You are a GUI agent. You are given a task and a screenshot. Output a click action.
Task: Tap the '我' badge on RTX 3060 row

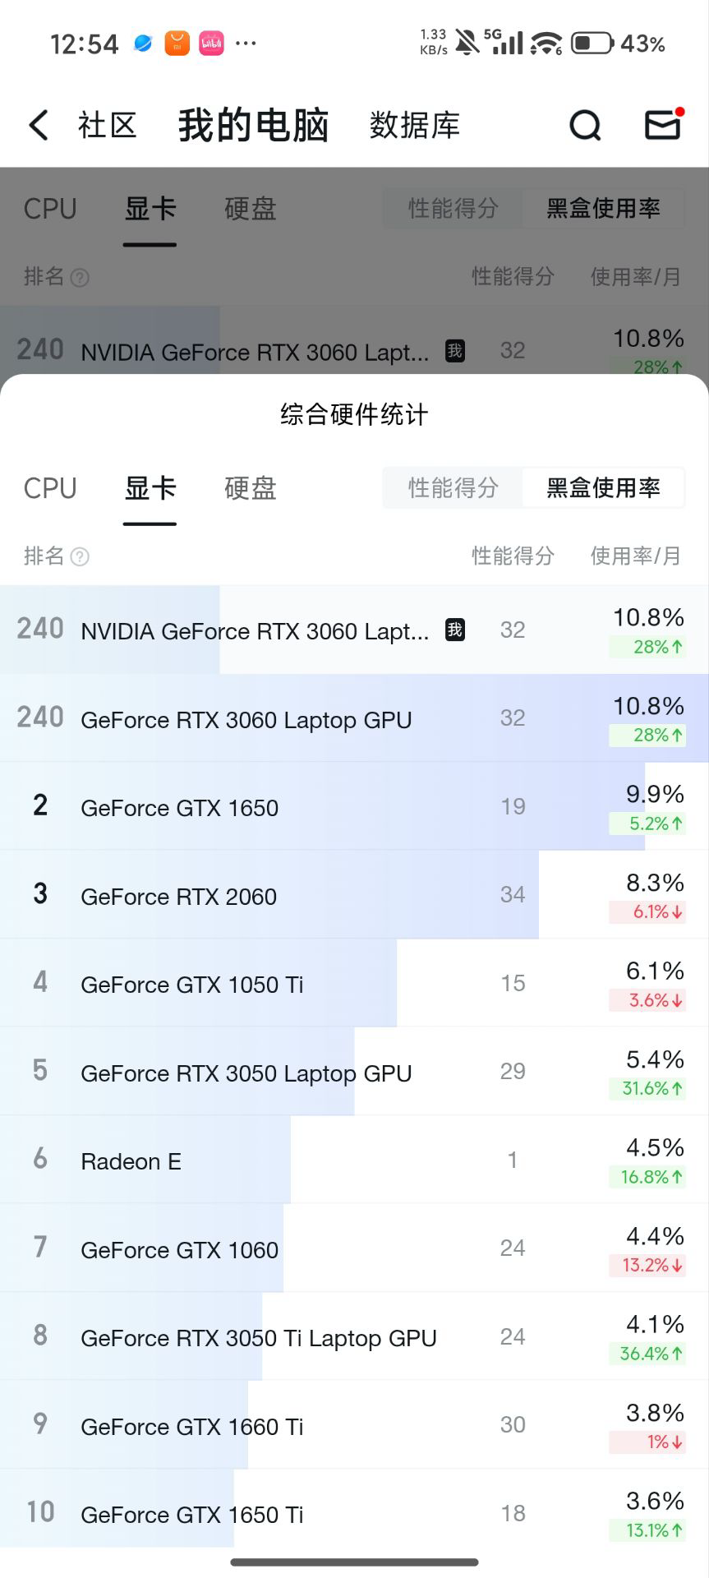pos(454,630)
